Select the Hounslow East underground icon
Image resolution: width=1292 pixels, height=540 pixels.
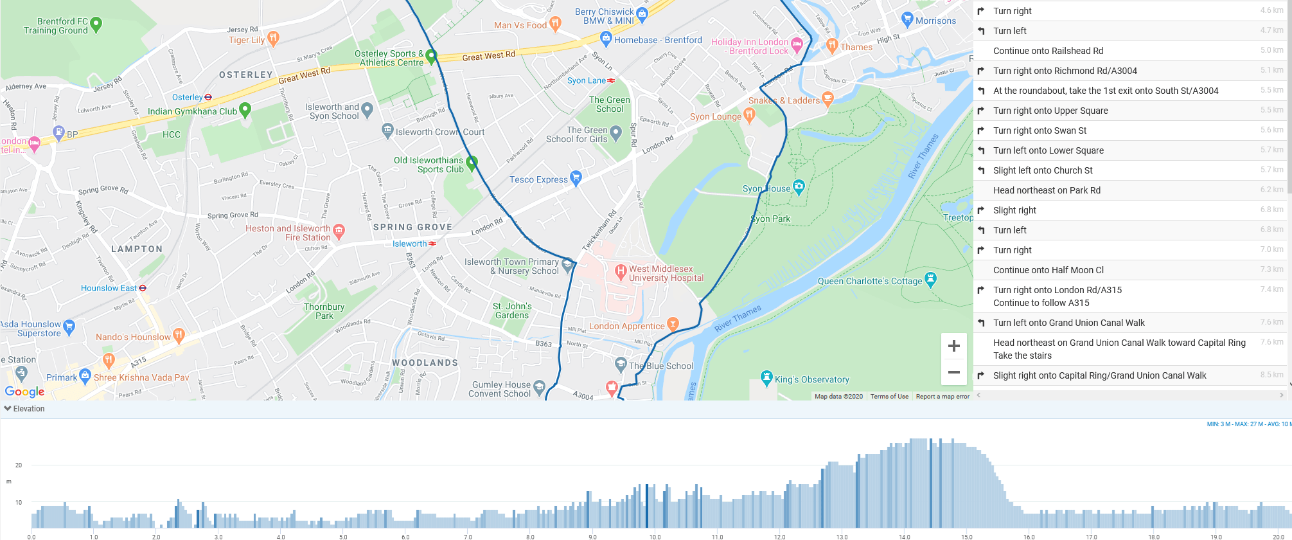pos(143,288)
